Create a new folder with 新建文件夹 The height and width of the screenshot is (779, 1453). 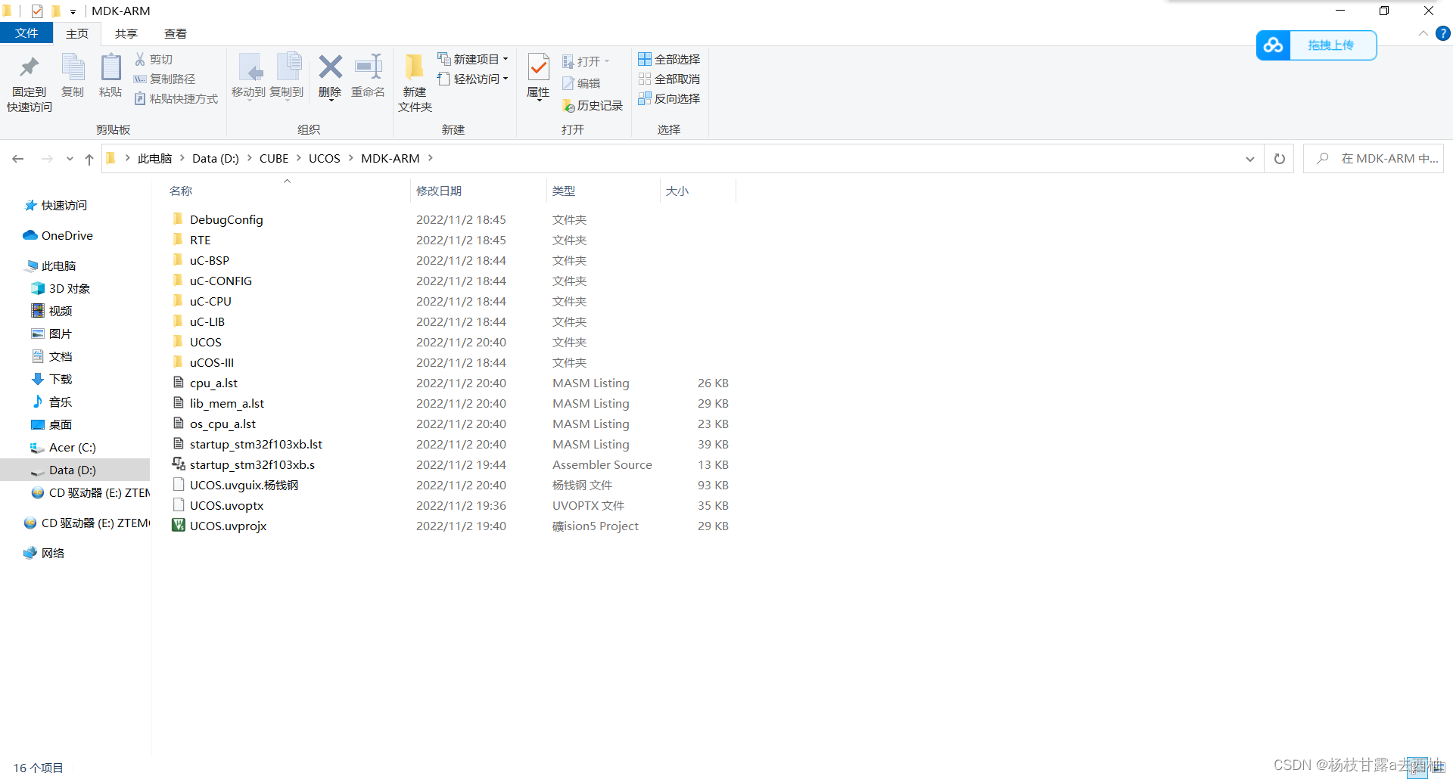point(415,83)
